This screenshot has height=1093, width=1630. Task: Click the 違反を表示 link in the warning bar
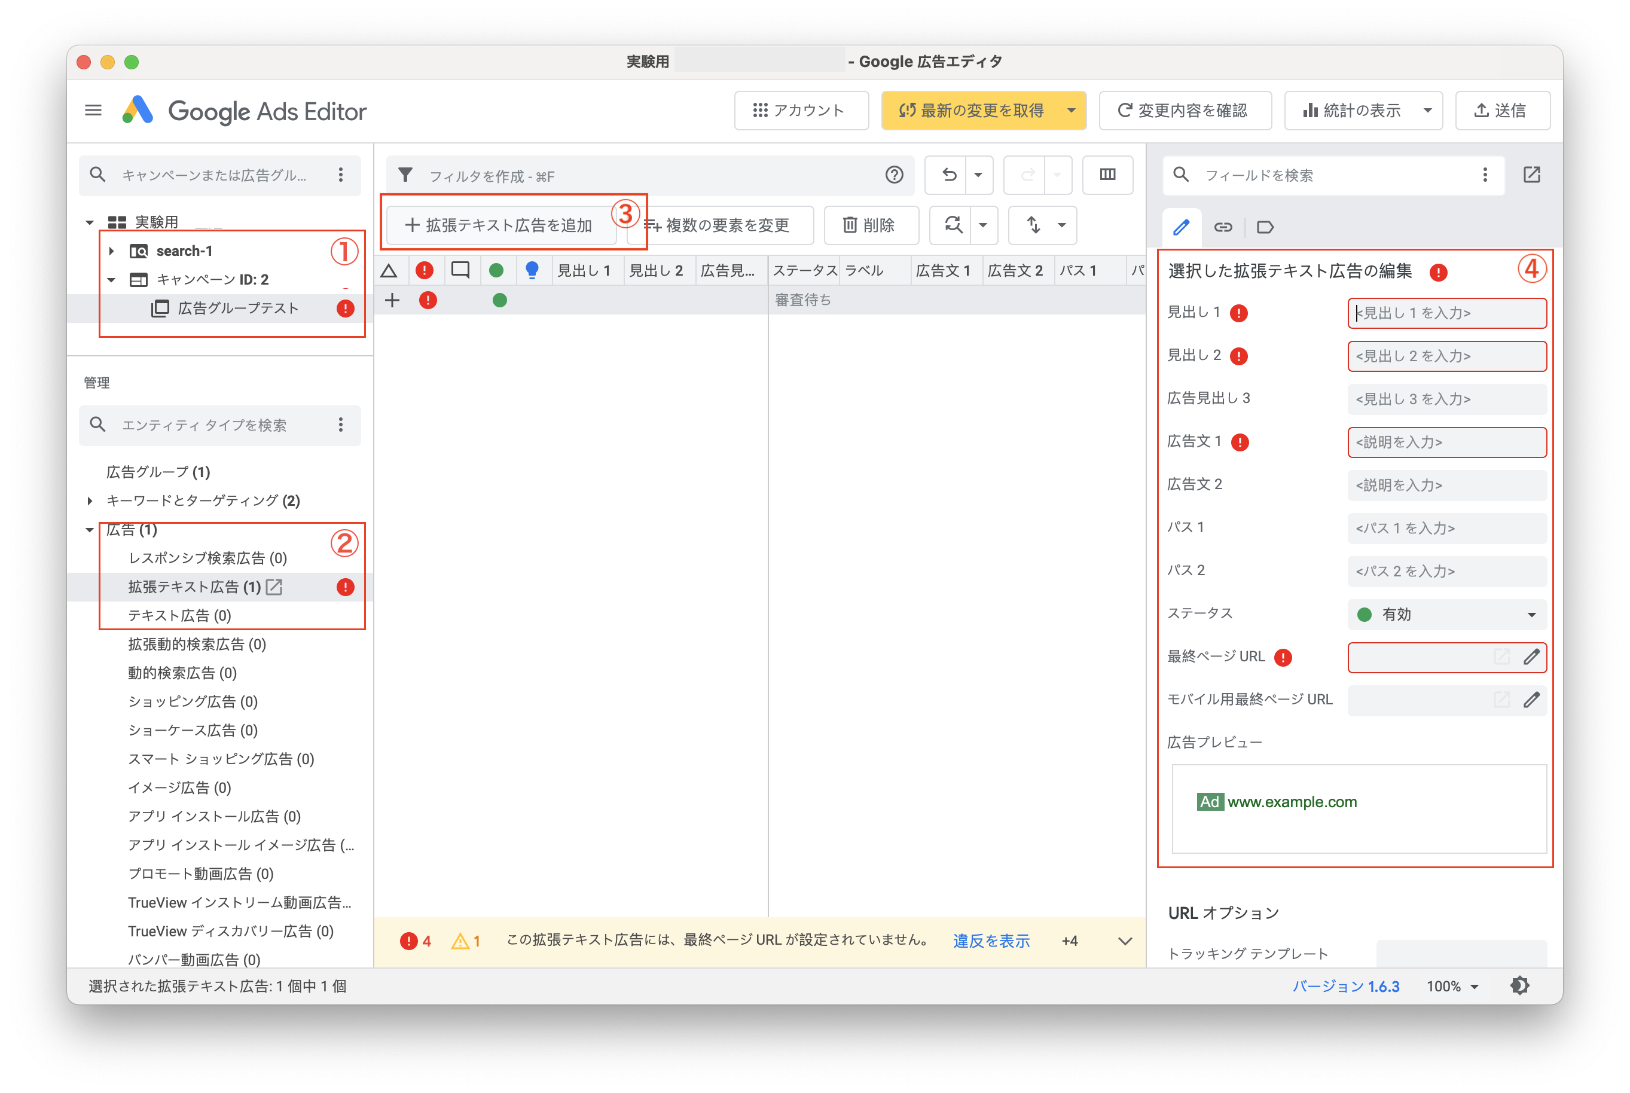[x=990, y=941]
